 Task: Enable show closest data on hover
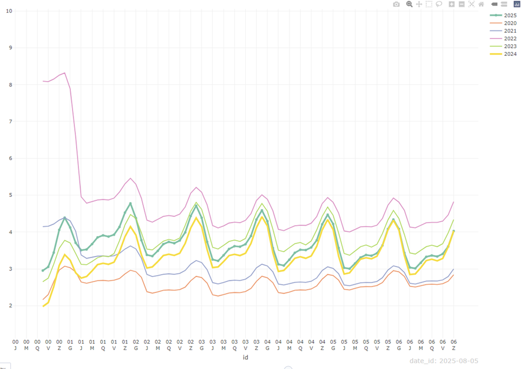tap(494, 4)
